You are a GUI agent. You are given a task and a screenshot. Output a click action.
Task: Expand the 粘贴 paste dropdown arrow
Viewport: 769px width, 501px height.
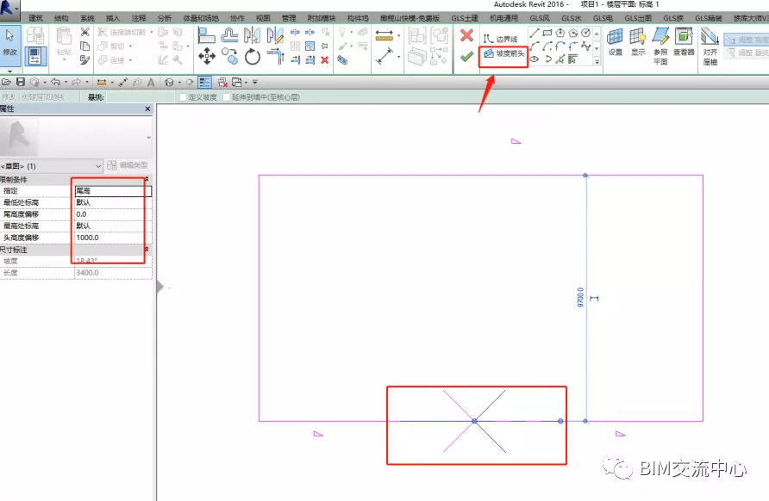point(65,60)
